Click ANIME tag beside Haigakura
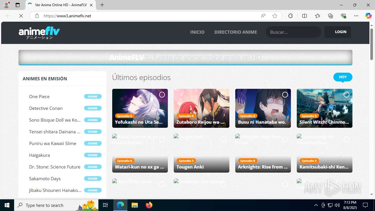This screenshot has width=375, height=211. coord(93,155)
